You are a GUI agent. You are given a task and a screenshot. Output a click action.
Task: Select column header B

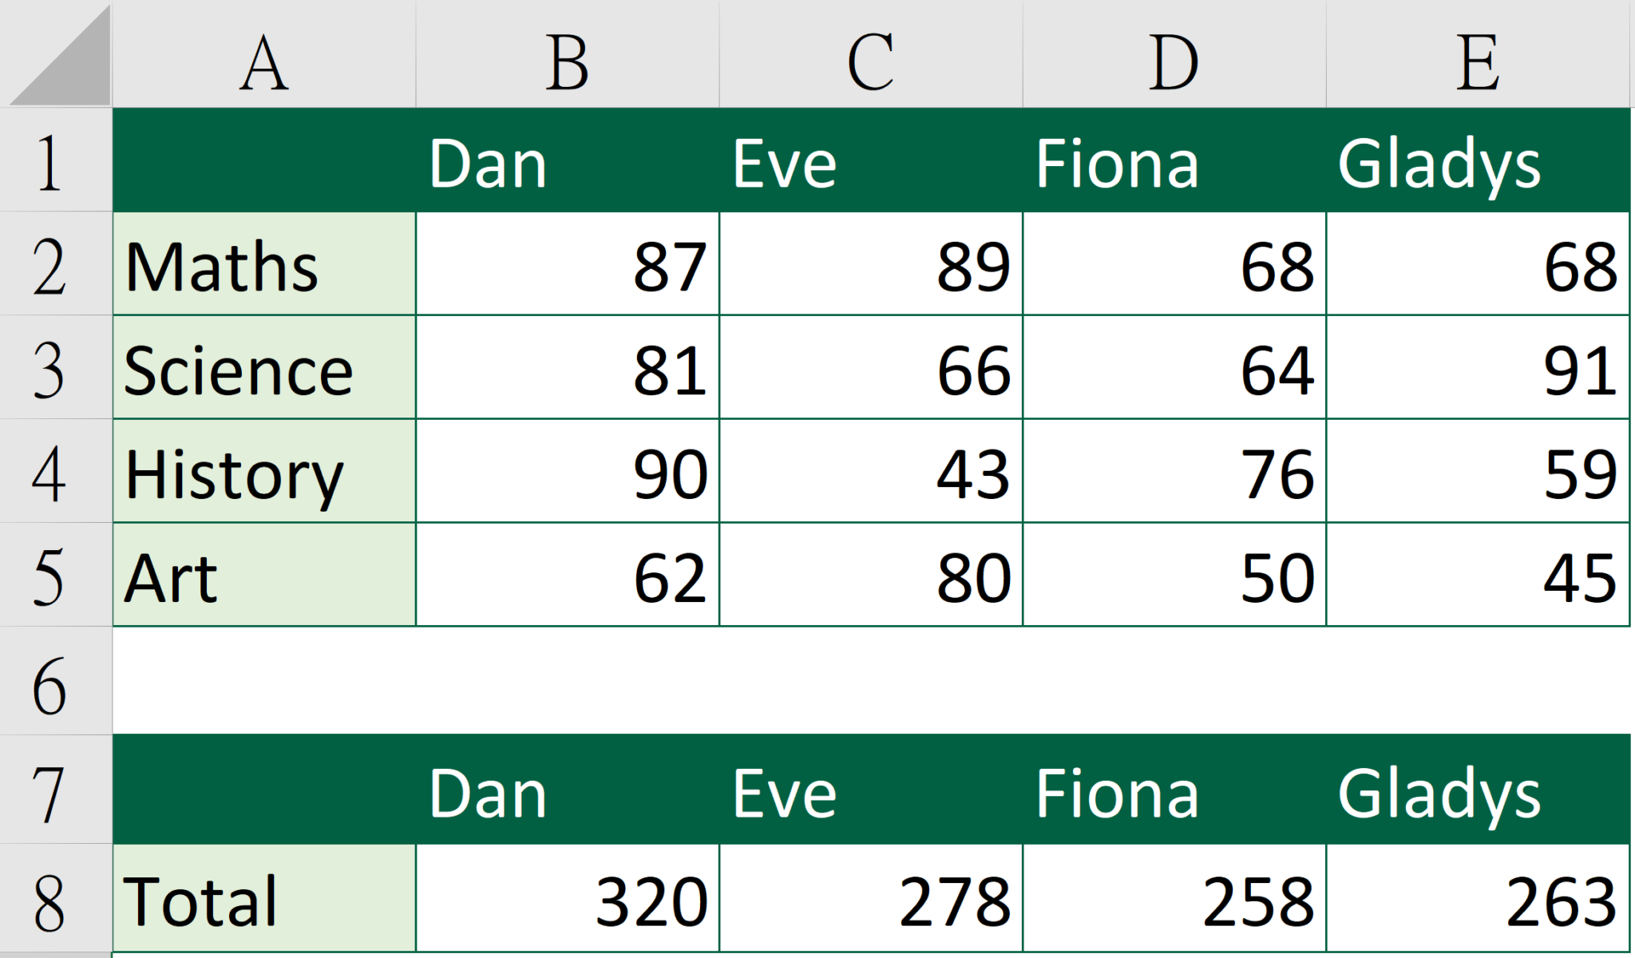click(567, 56)
